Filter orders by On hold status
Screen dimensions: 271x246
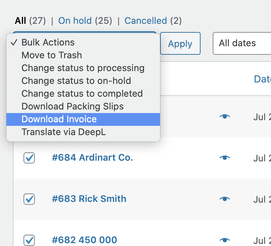pyautogui.click(x=75, y=21)
